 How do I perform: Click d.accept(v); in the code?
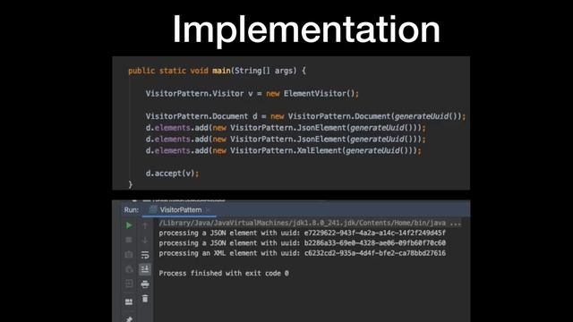tap(172, 174)
